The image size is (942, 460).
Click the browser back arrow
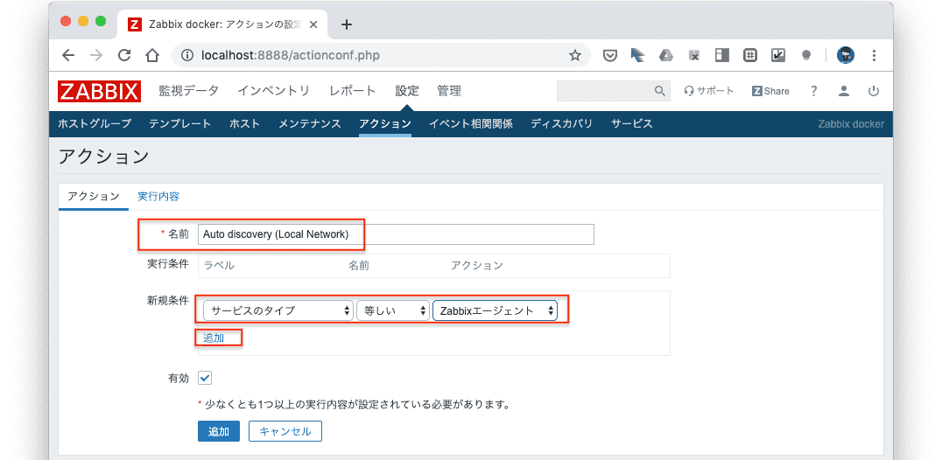(x=68, y=56)
